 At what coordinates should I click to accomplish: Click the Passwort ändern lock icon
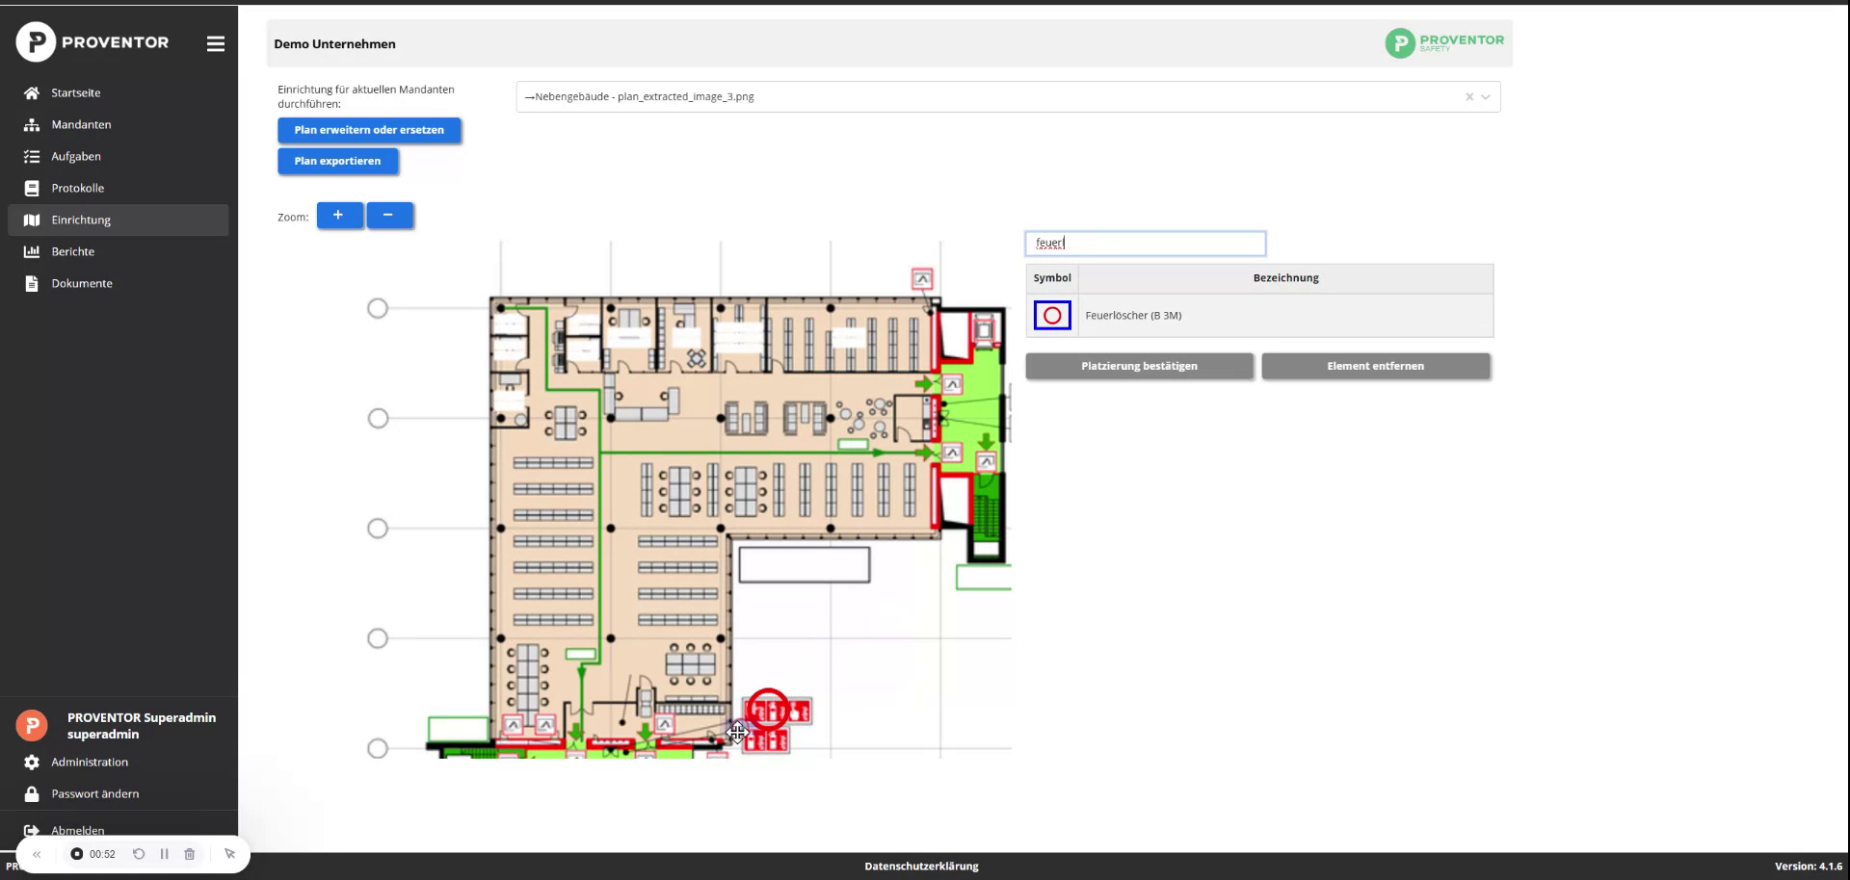pos(32,793)
